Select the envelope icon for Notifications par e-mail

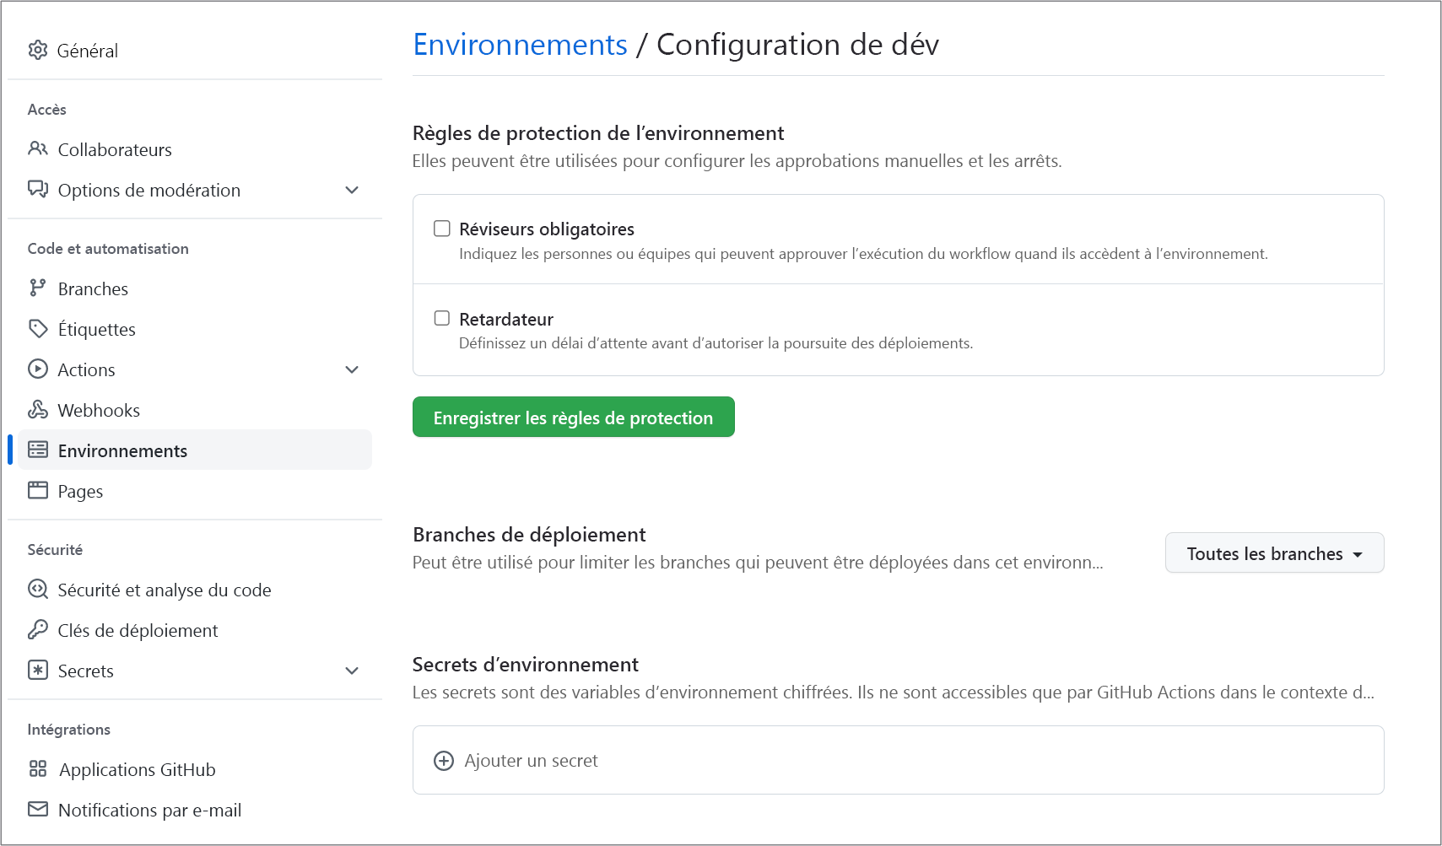click(38, 809)
